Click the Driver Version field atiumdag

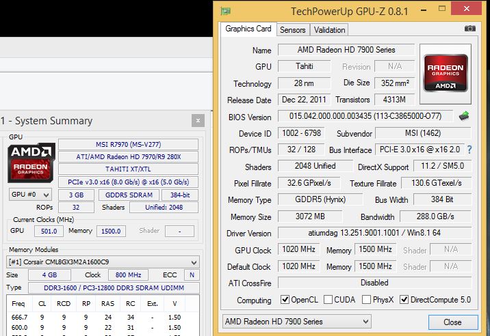click(x=374, y=233)
